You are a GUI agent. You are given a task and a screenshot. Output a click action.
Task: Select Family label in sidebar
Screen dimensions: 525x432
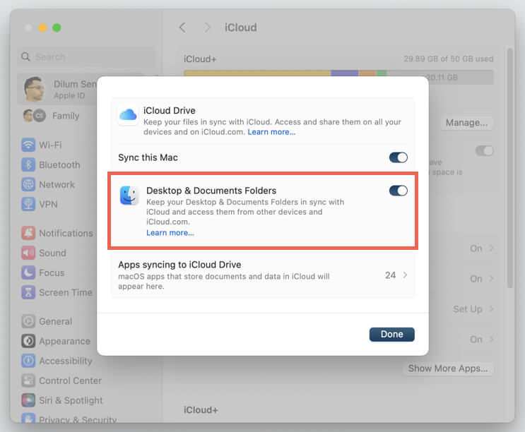(x=66, y=116)
